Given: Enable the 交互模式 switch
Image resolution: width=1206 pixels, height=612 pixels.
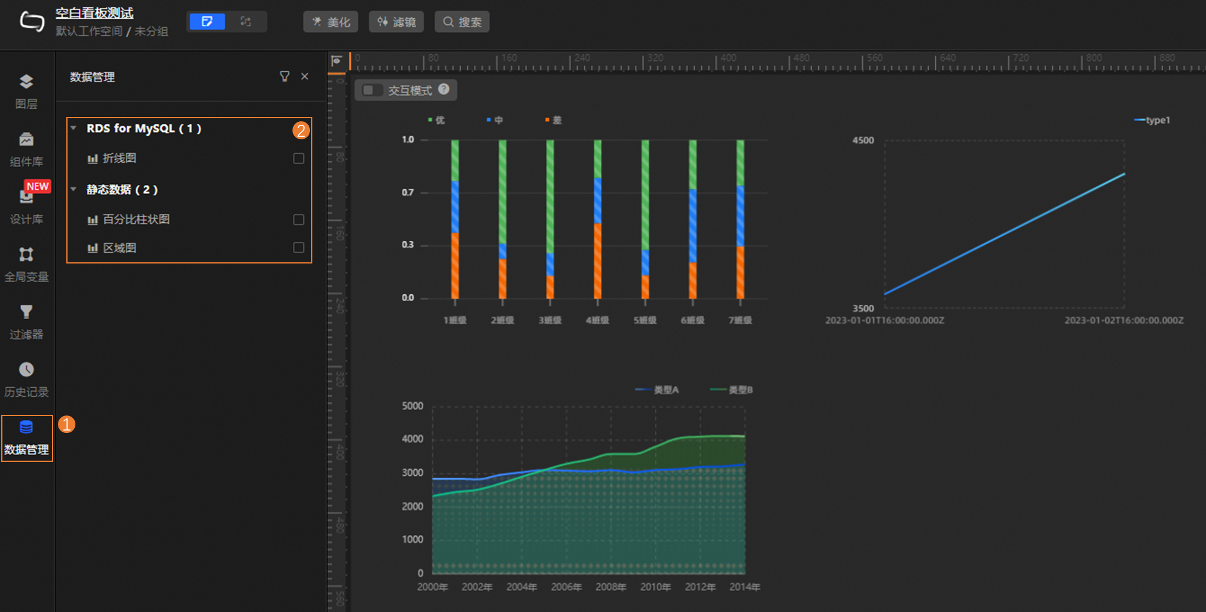Looking at the screenshot, I should [x=372, y=90].
